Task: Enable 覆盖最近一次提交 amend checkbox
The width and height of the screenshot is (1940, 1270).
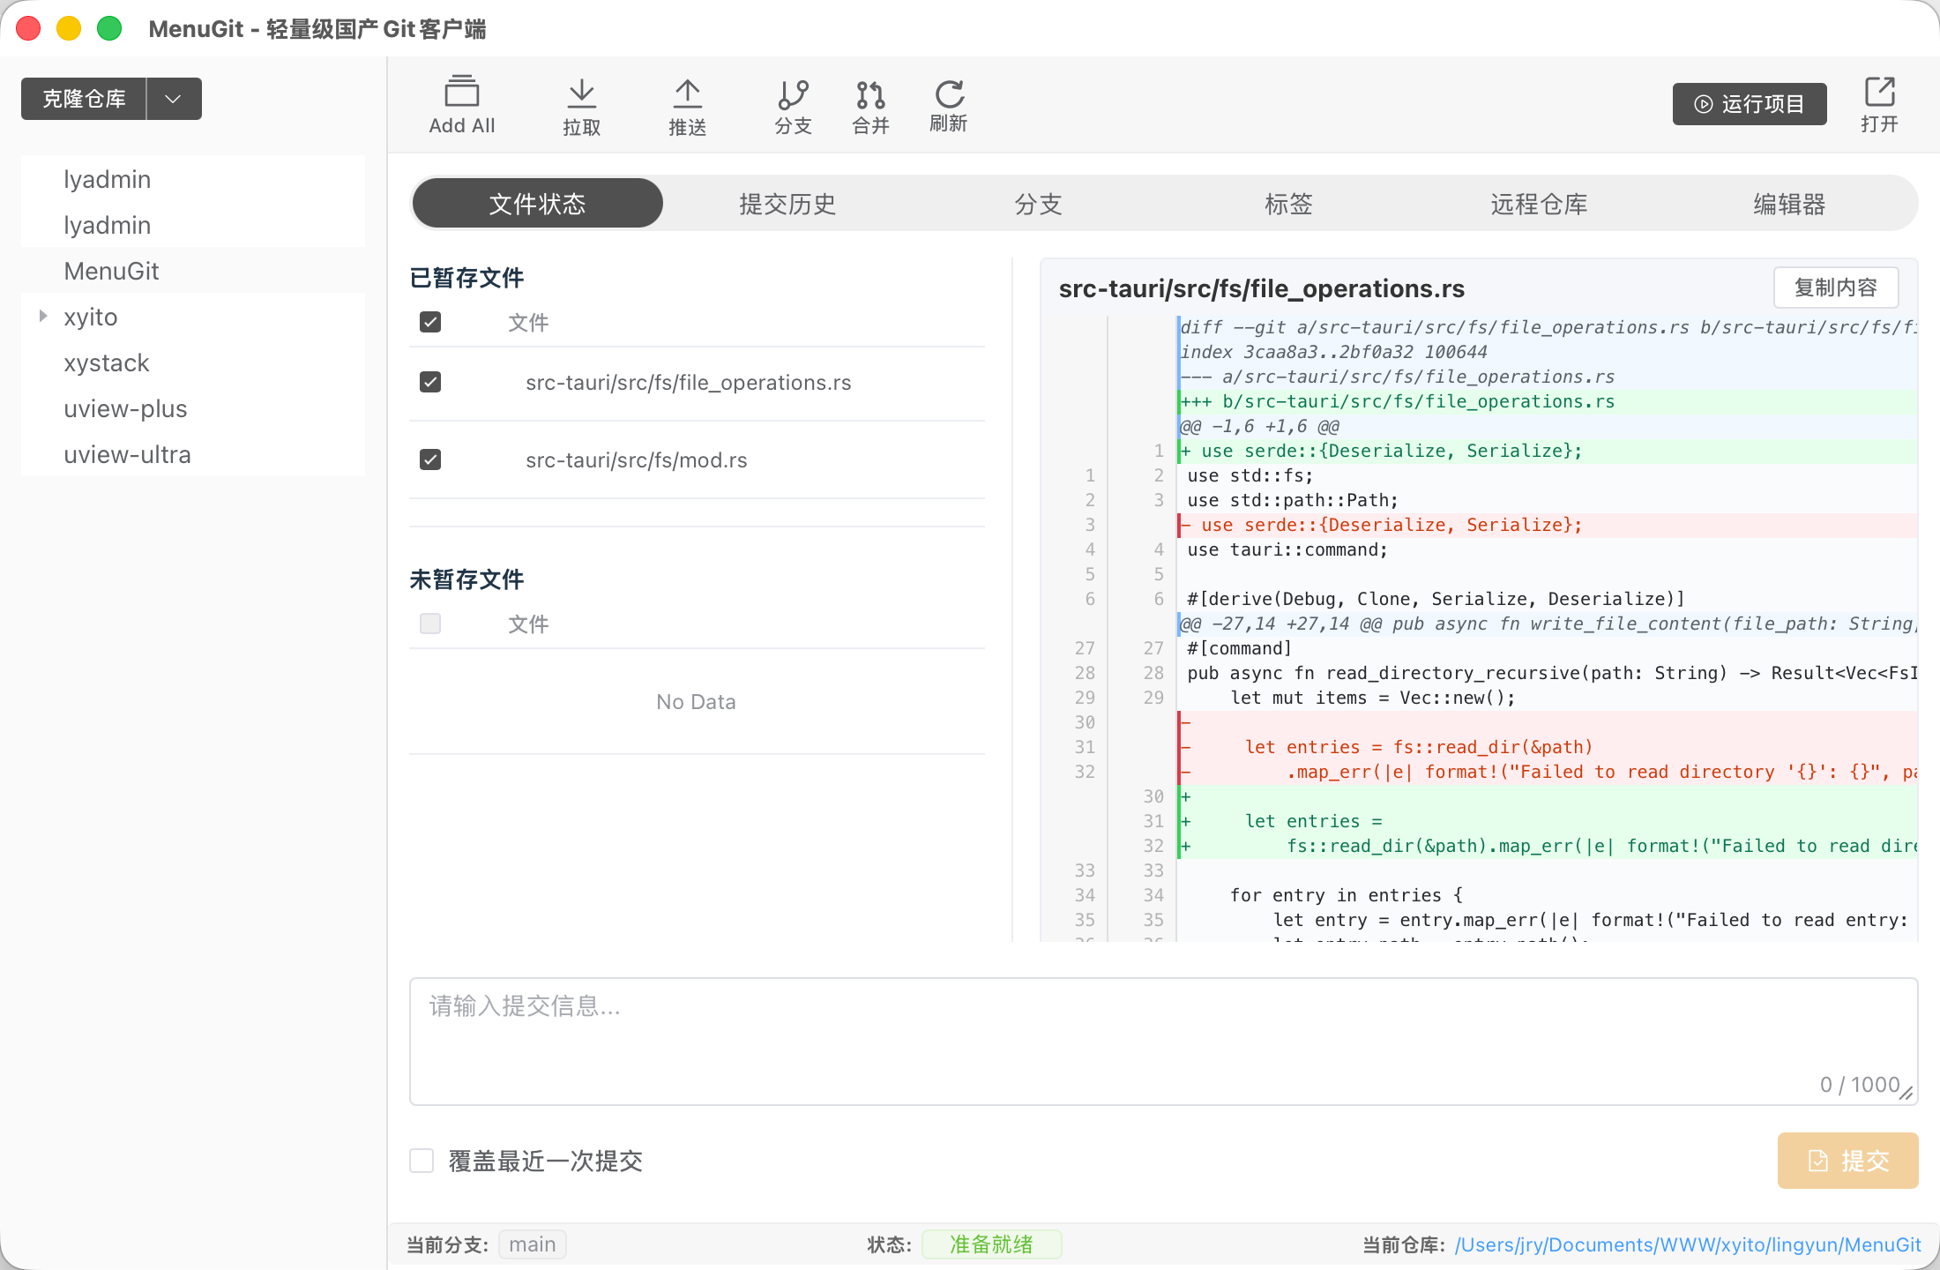Action: (x=422, y=1161)
